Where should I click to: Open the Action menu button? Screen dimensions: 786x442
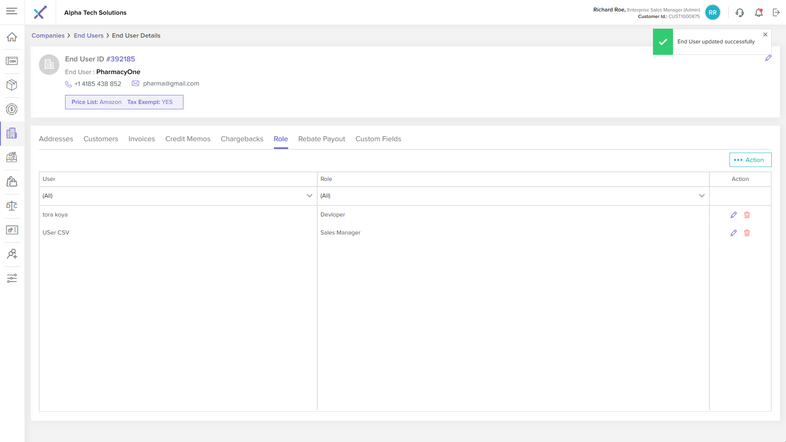(x=750, y=160)
